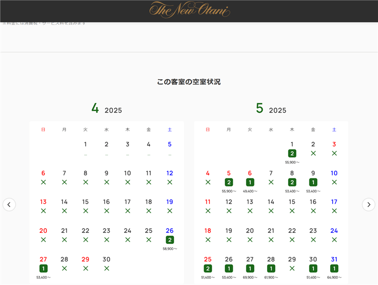Image resolution: width=378 pixels, height=285 pixels.
Task: Choose May 25 with 2 rooms left
Action: (208, 268)
